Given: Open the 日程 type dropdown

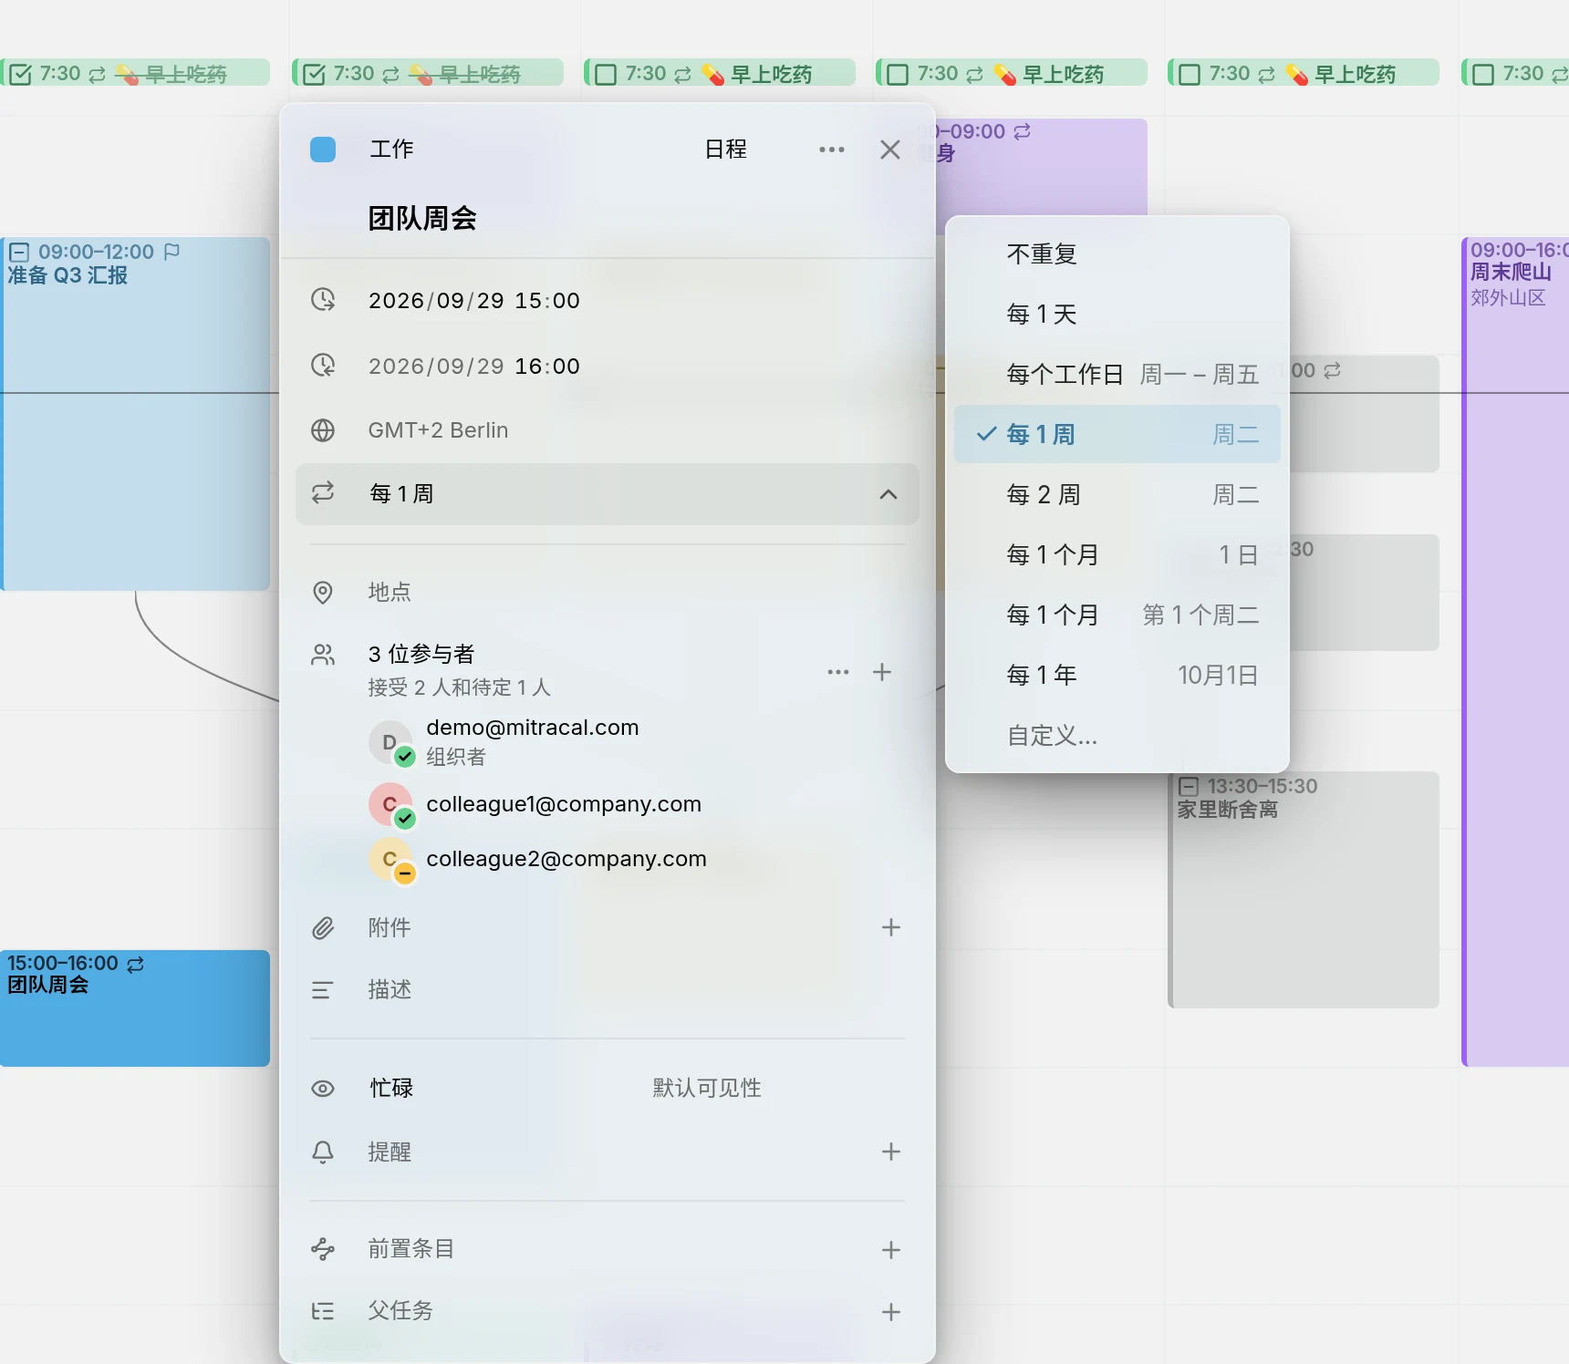Looking at the screenshot, I should (x=726, y=150).
